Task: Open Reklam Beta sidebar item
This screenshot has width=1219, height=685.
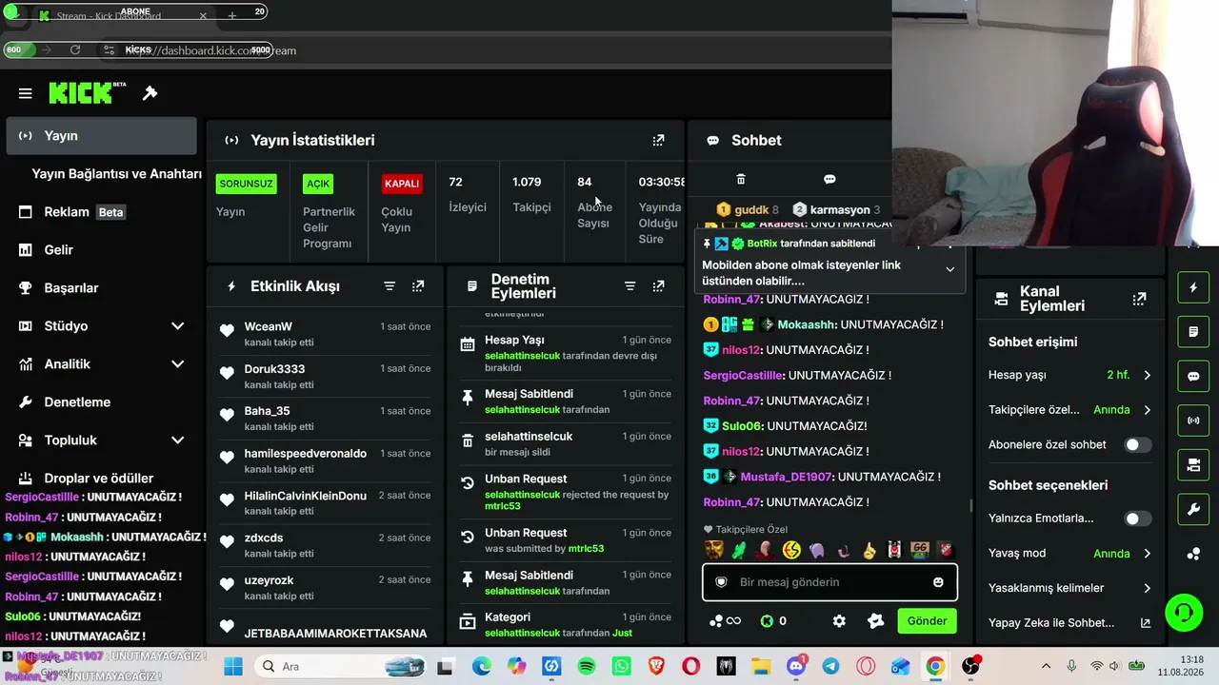Action: pos(102,212)
